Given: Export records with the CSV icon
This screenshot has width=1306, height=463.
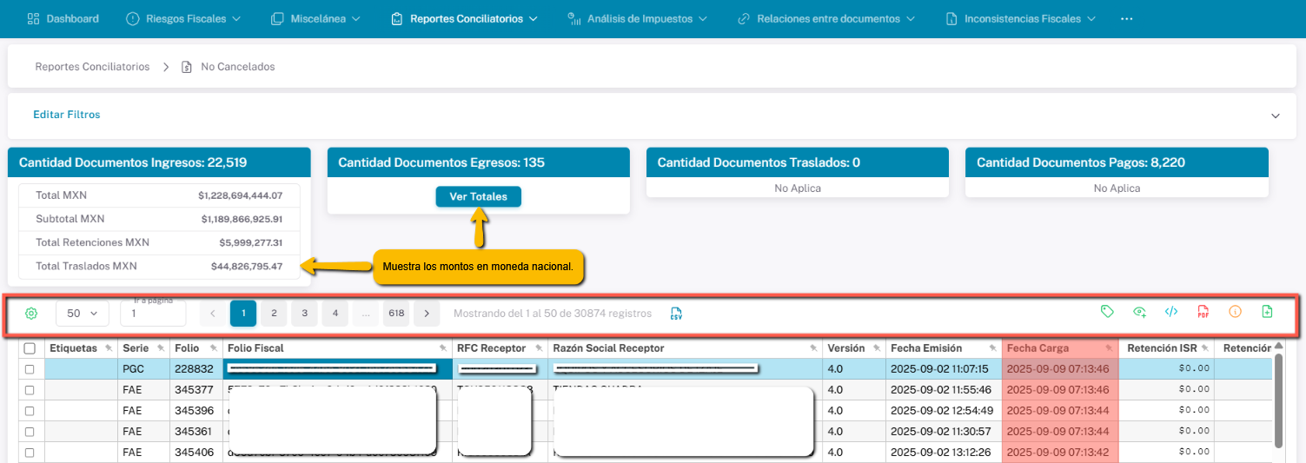Looking at the screenshot, I should coord(676,314).
